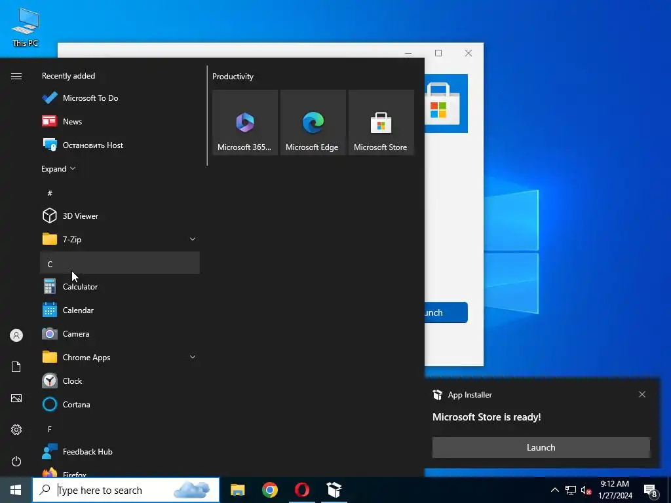Open the 7-Zip folder icon
The width and height of the screenshot is (671, 503).
[50, 239]
